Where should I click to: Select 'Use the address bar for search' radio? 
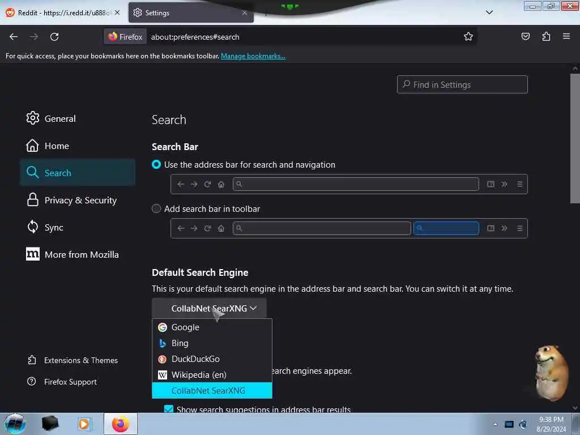[156, 165]
